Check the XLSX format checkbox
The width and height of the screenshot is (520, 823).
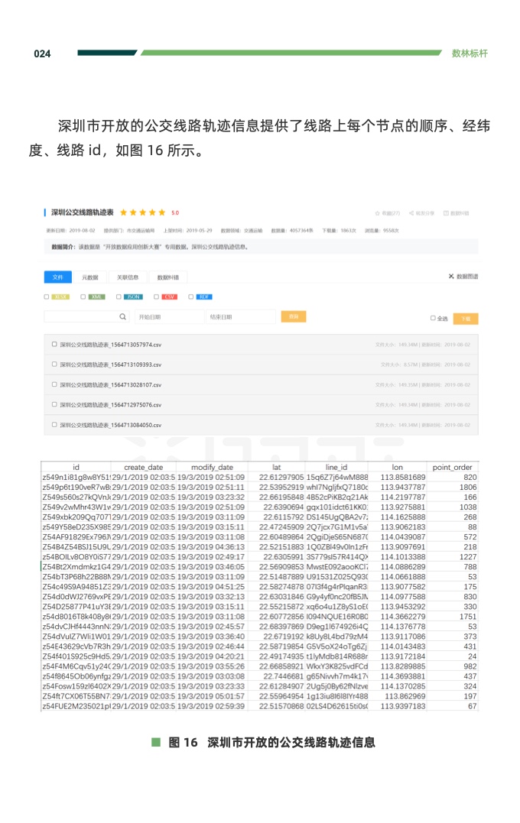point(47,296)
